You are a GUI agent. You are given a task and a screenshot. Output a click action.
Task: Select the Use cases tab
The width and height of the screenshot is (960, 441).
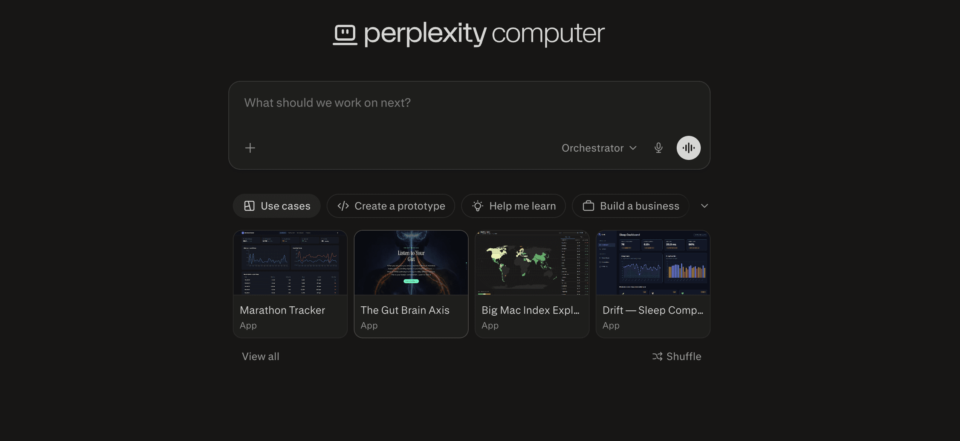[x=277, y=206]
